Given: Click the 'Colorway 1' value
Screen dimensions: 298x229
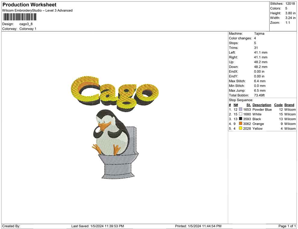Looking at the screenshot, I should 28,29.
